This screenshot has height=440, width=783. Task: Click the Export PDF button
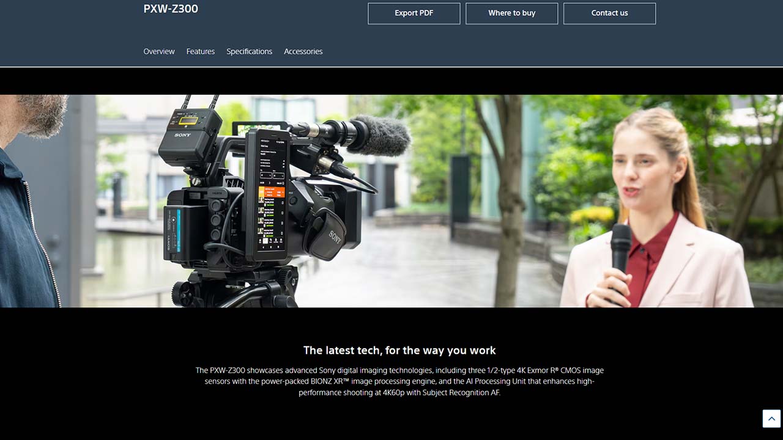414,13
